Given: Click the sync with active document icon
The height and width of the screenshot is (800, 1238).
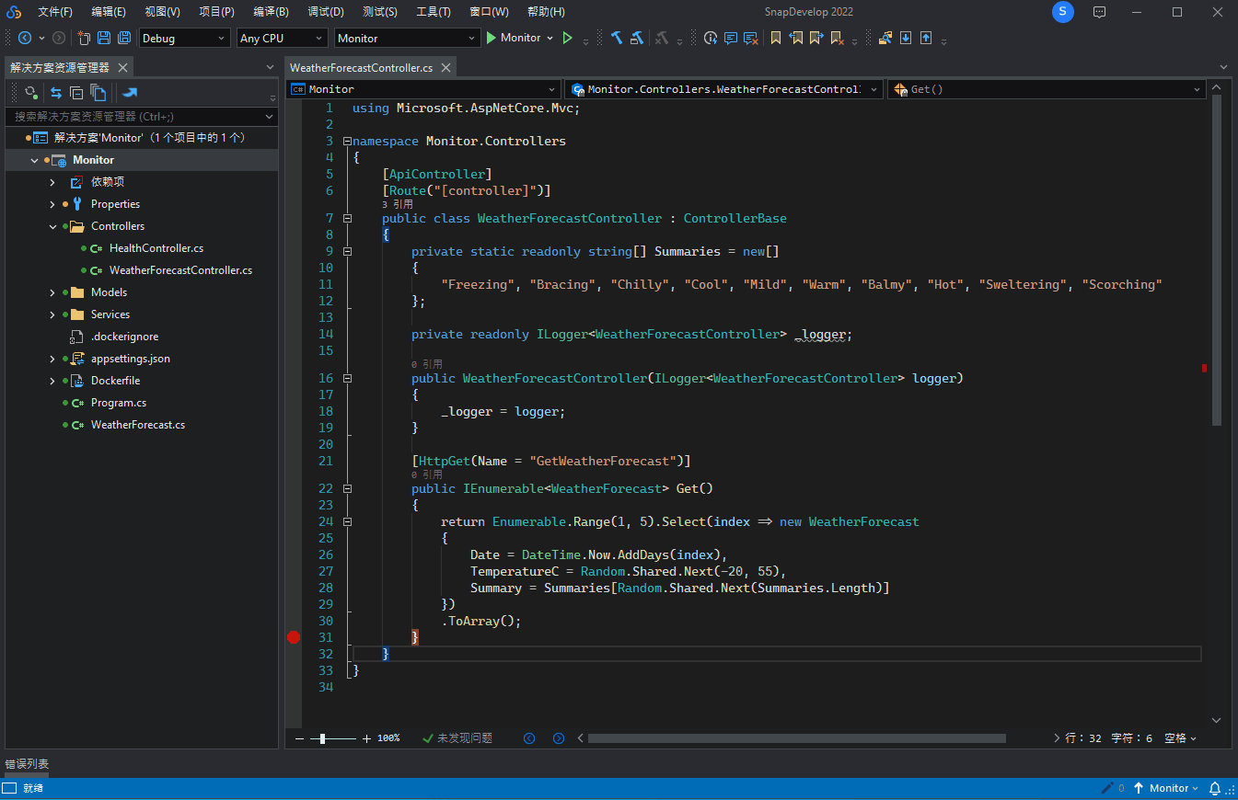Looking at the screenshot, I should (x=56, y=93).
